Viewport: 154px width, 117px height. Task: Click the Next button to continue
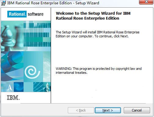tap(108, 110)
